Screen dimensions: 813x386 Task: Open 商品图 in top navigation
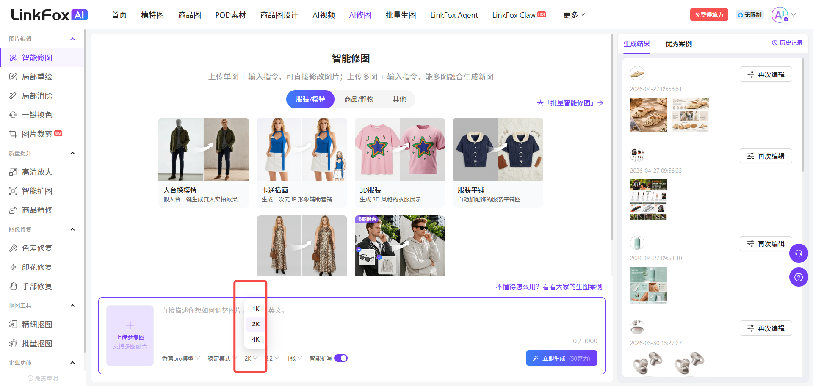(x=190, y=15)
